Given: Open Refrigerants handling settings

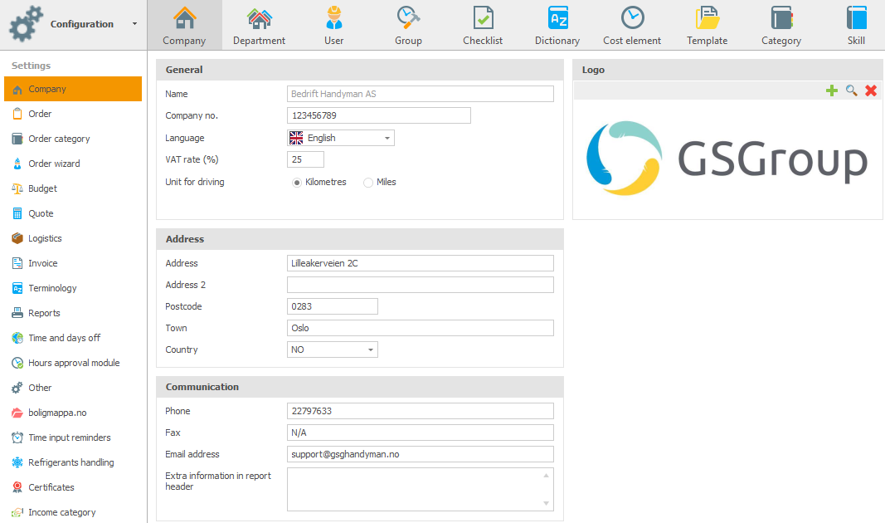Looking at the screenshot, I should pyautogui.click(x=73, y=462).
